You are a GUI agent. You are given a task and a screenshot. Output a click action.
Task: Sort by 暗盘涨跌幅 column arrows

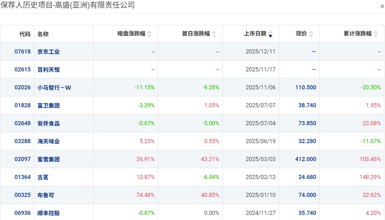149,34
